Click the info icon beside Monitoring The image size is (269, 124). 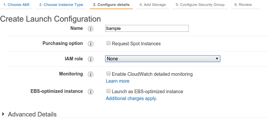tap(90, 74)
